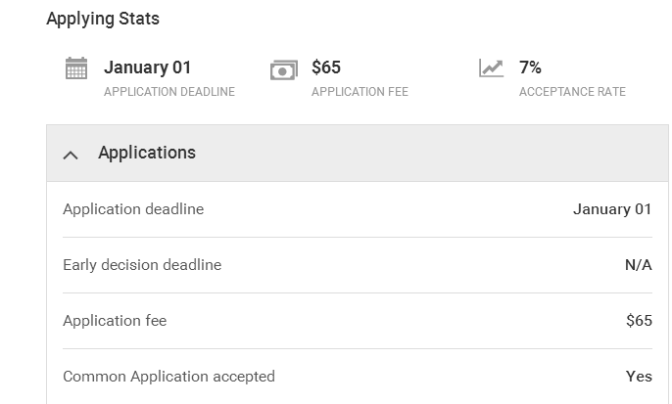The height and width of the screenshot is (404, 672).
Task: Click the bold January 01 summary stat
Action: pos(148,67)
